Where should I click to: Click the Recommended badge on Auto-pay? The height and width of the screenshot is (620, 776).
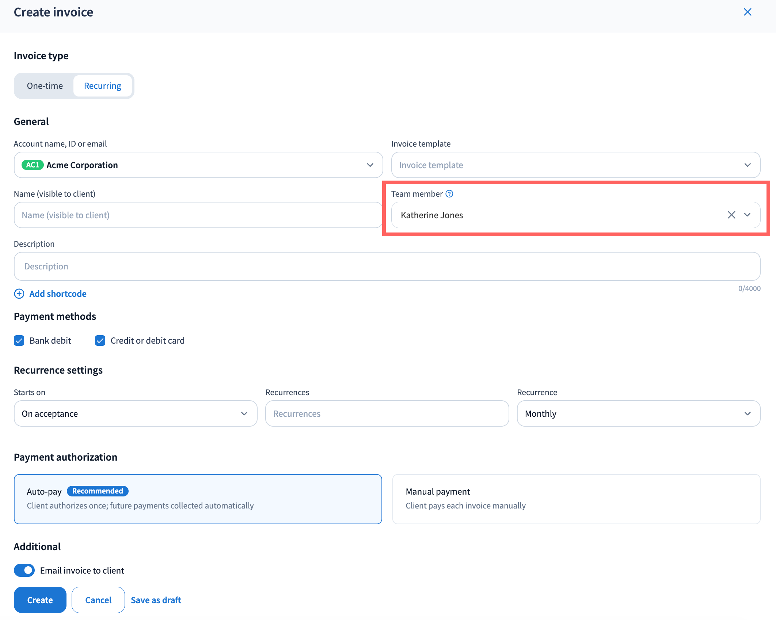coord(98,491)
